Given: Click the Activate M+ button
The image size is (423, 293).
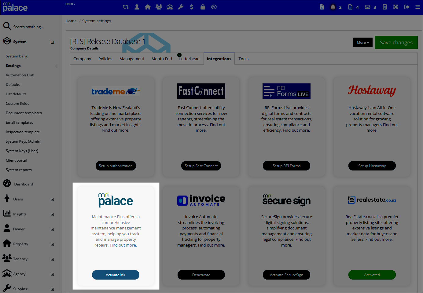Looking at the screenshot, I should click(x=116, y=275).
